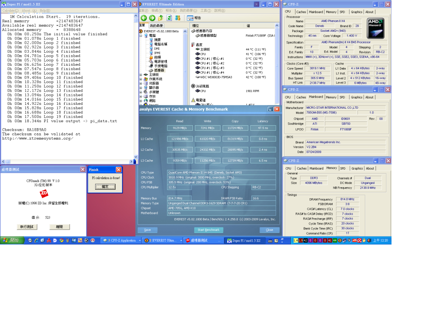Select 摘要 in the EVEREST tree

pyautogui.click(x=157, y=40)
